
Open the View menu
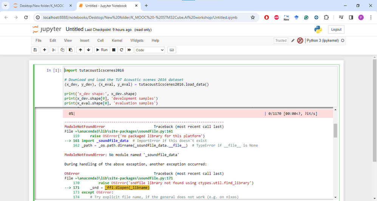tap(68, 40)
